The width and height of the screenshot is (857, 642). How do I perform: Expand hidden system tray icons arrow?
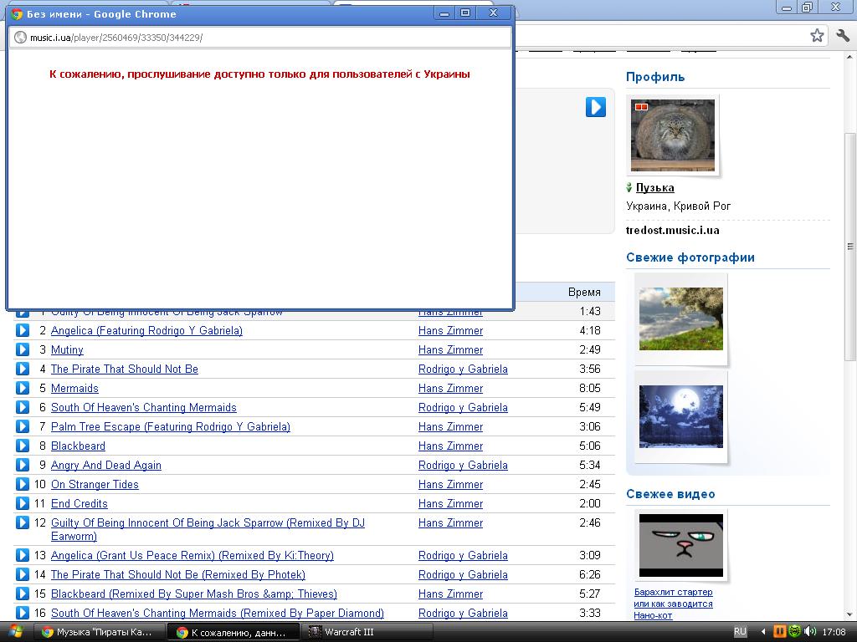tap(763, 632)
